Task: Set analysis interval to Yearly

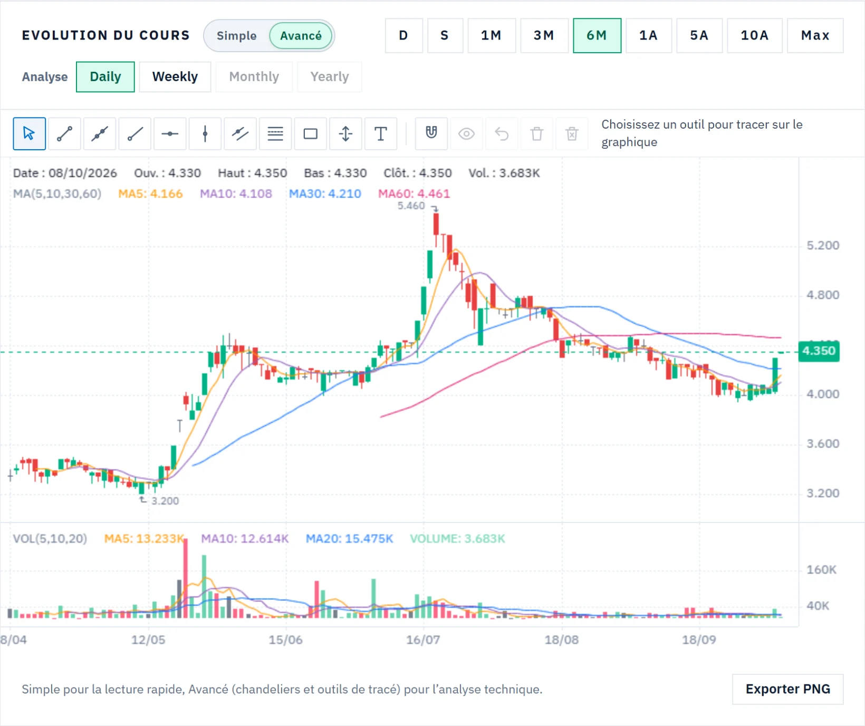Action: (330, 77)
